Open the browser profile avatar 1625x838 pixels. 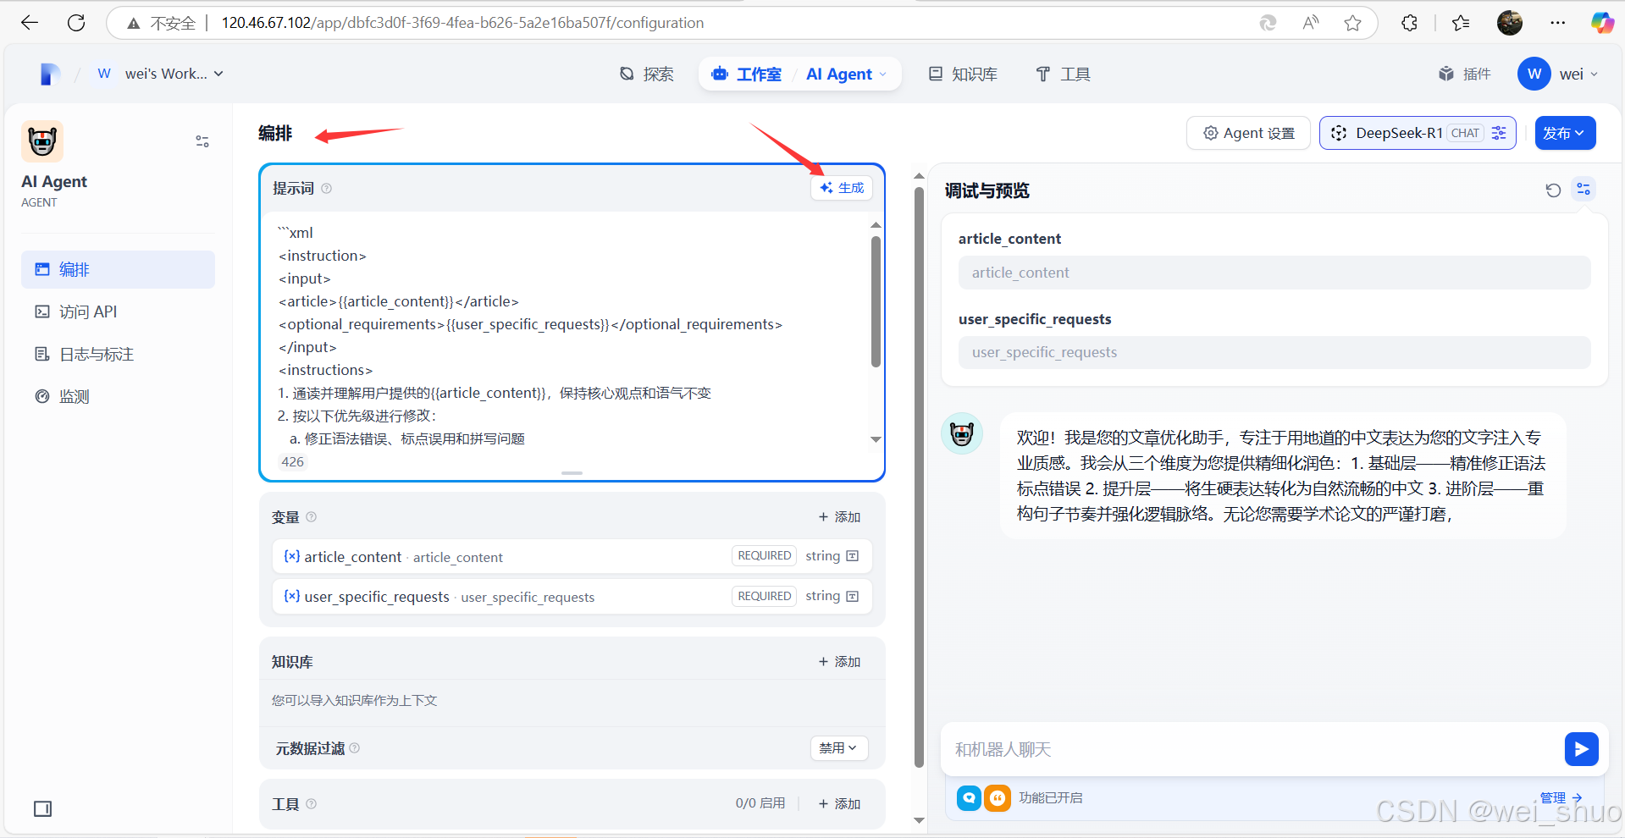(x=1510, y=23)
